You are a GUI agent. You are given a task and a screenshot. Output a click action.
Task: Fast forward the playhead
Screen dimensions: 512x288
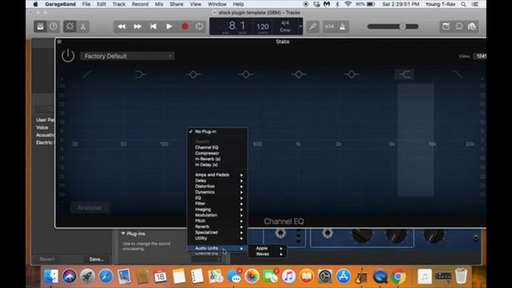click(138, 26)
